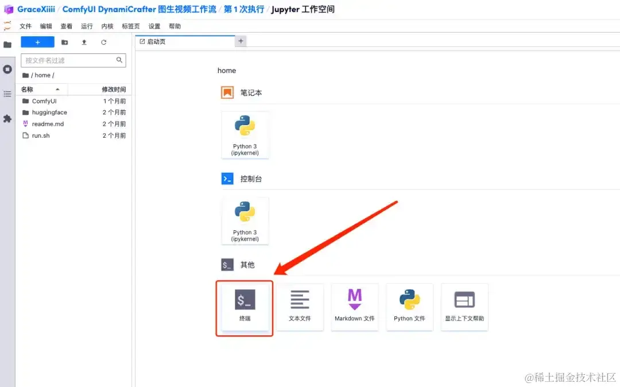Click the GraceXiiii breadcrumb link
This screenshot has width=620, height=387.
(x=36, y=9)
